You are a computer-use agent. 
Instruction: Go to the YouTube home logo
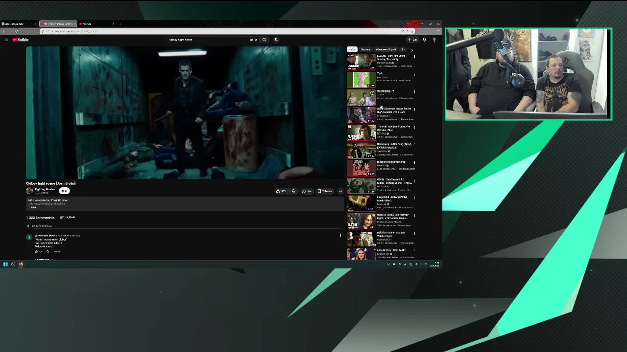(21, 40)
